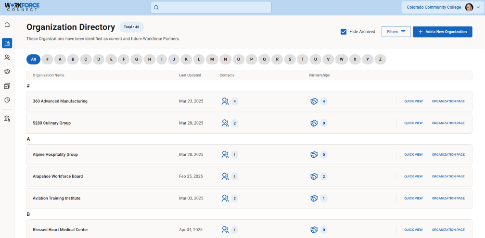
Task: Click the search input field
Action: (211, 7)
